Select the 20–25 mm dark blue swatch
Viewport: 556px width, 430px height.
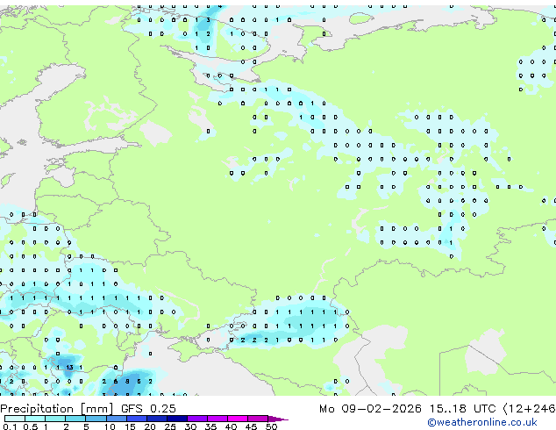pos(157,419)
